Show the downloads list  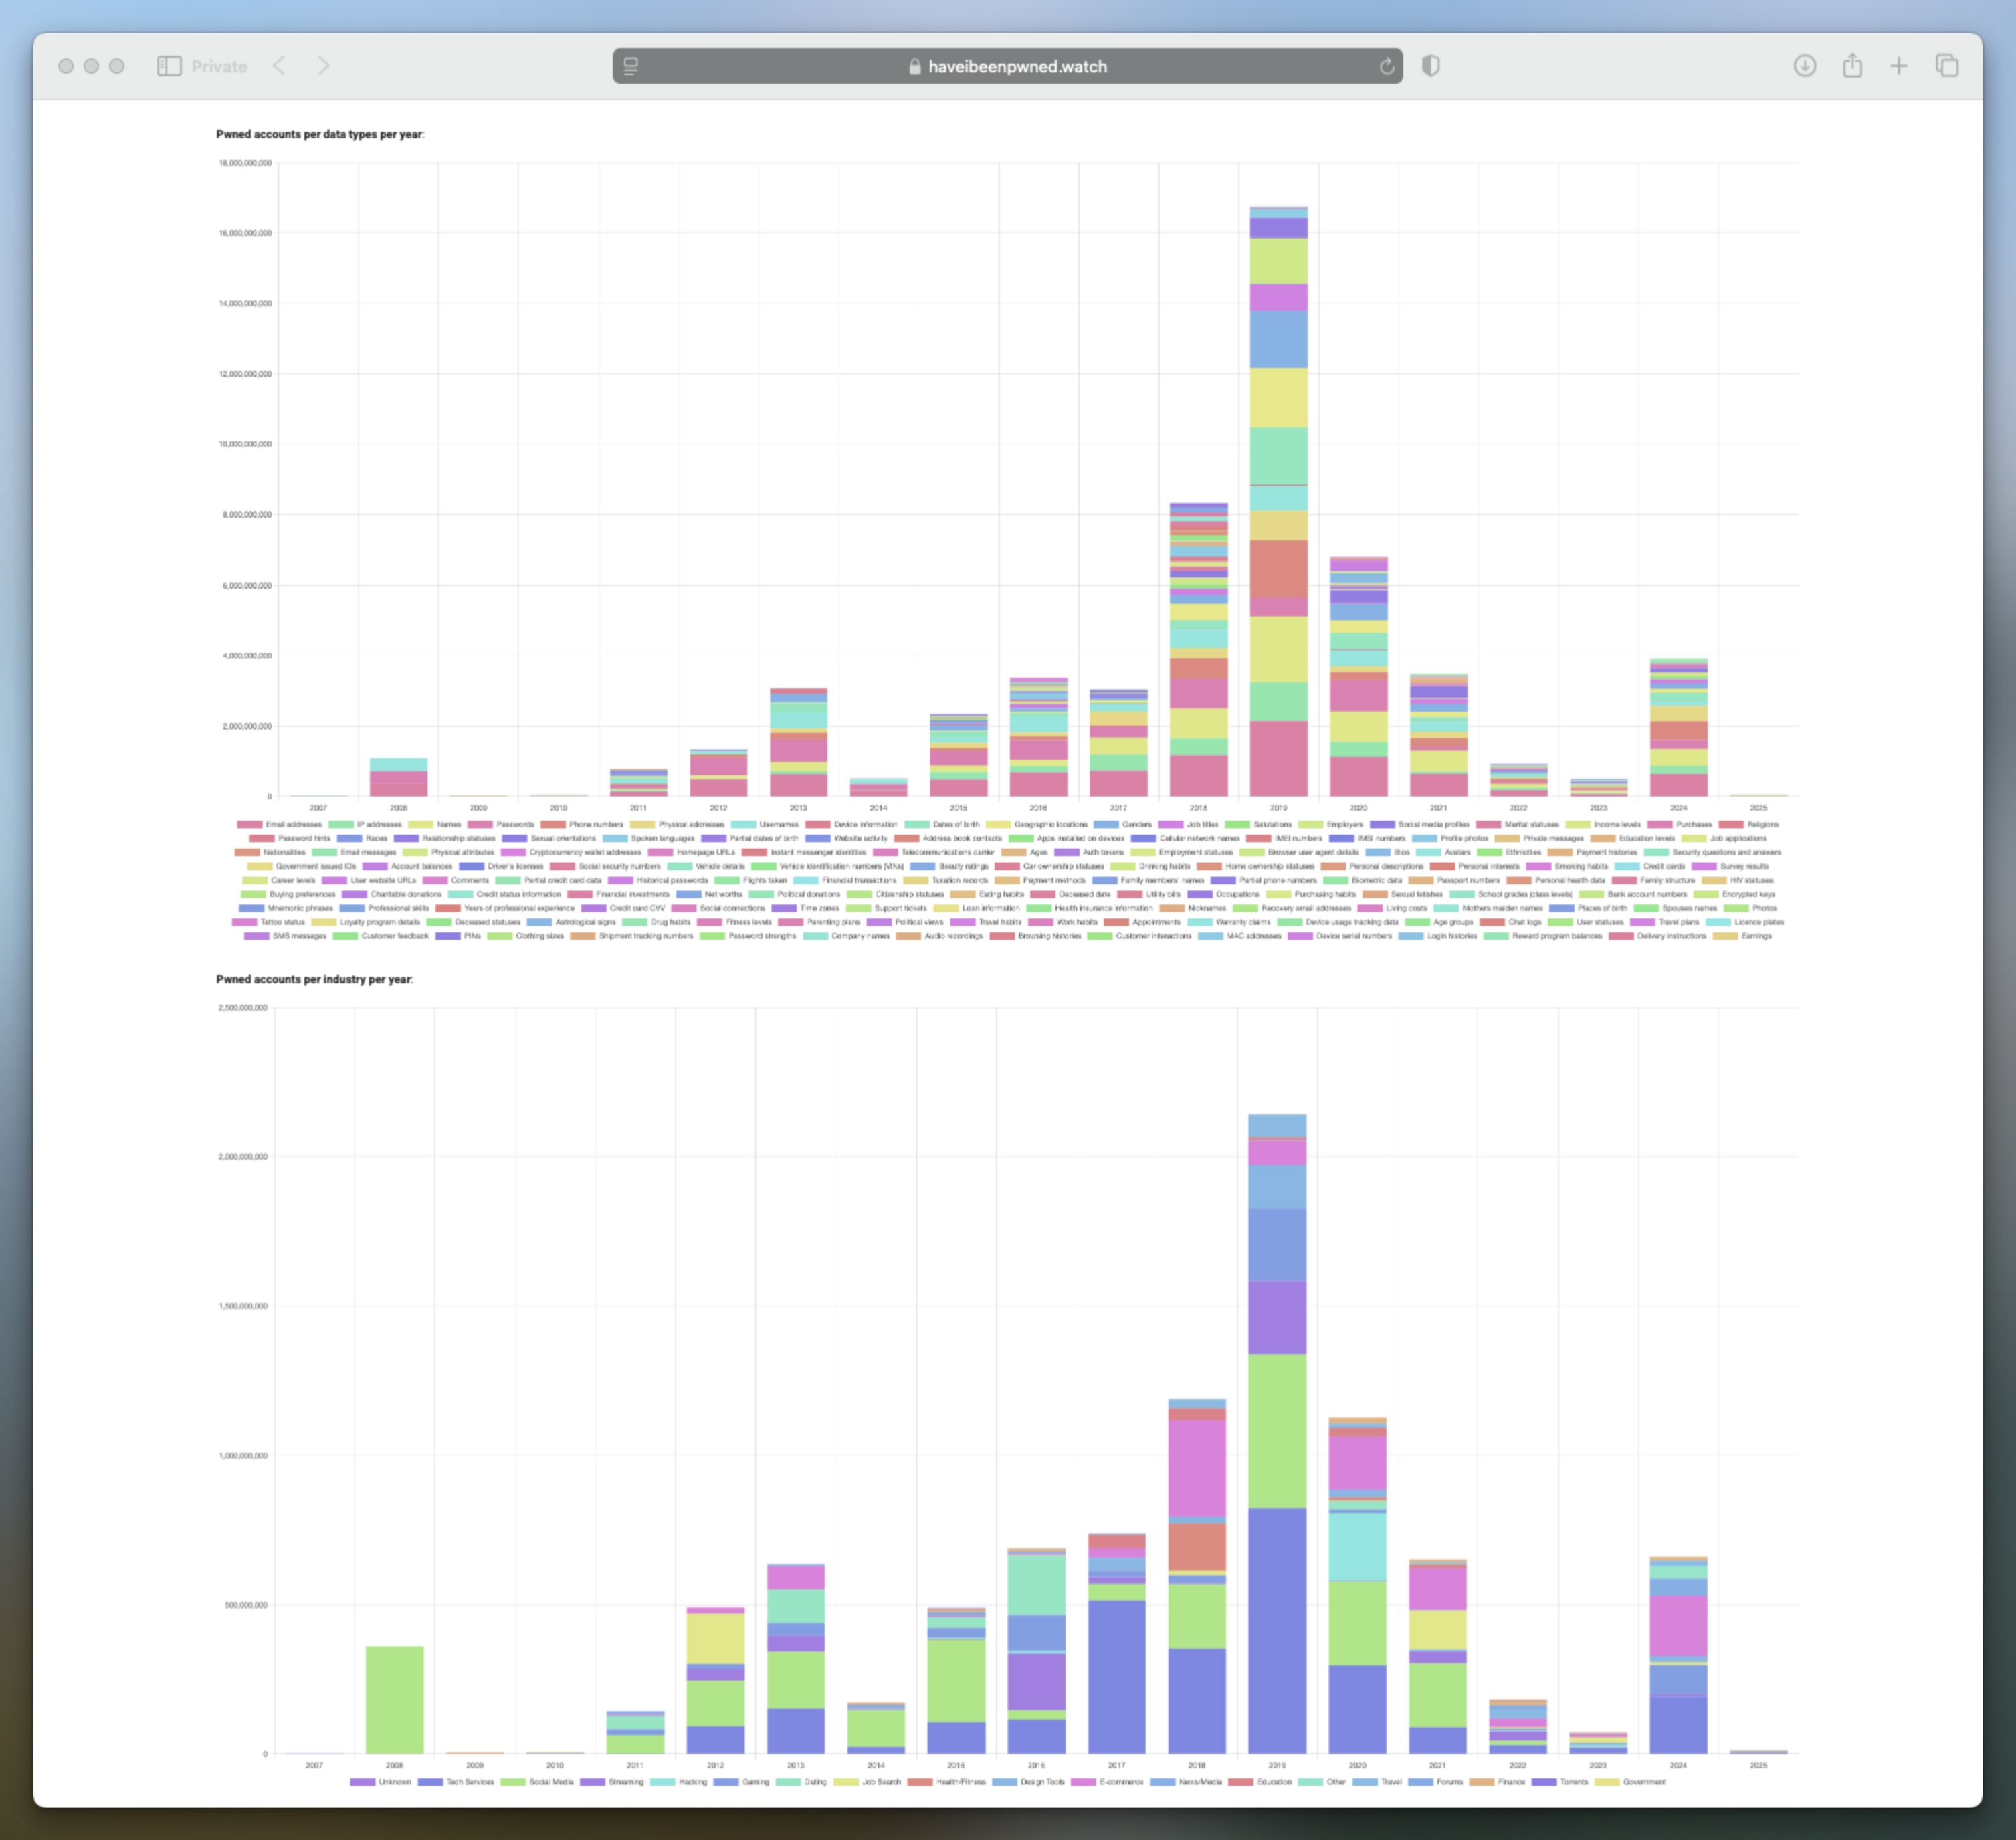coord(1804,66)
